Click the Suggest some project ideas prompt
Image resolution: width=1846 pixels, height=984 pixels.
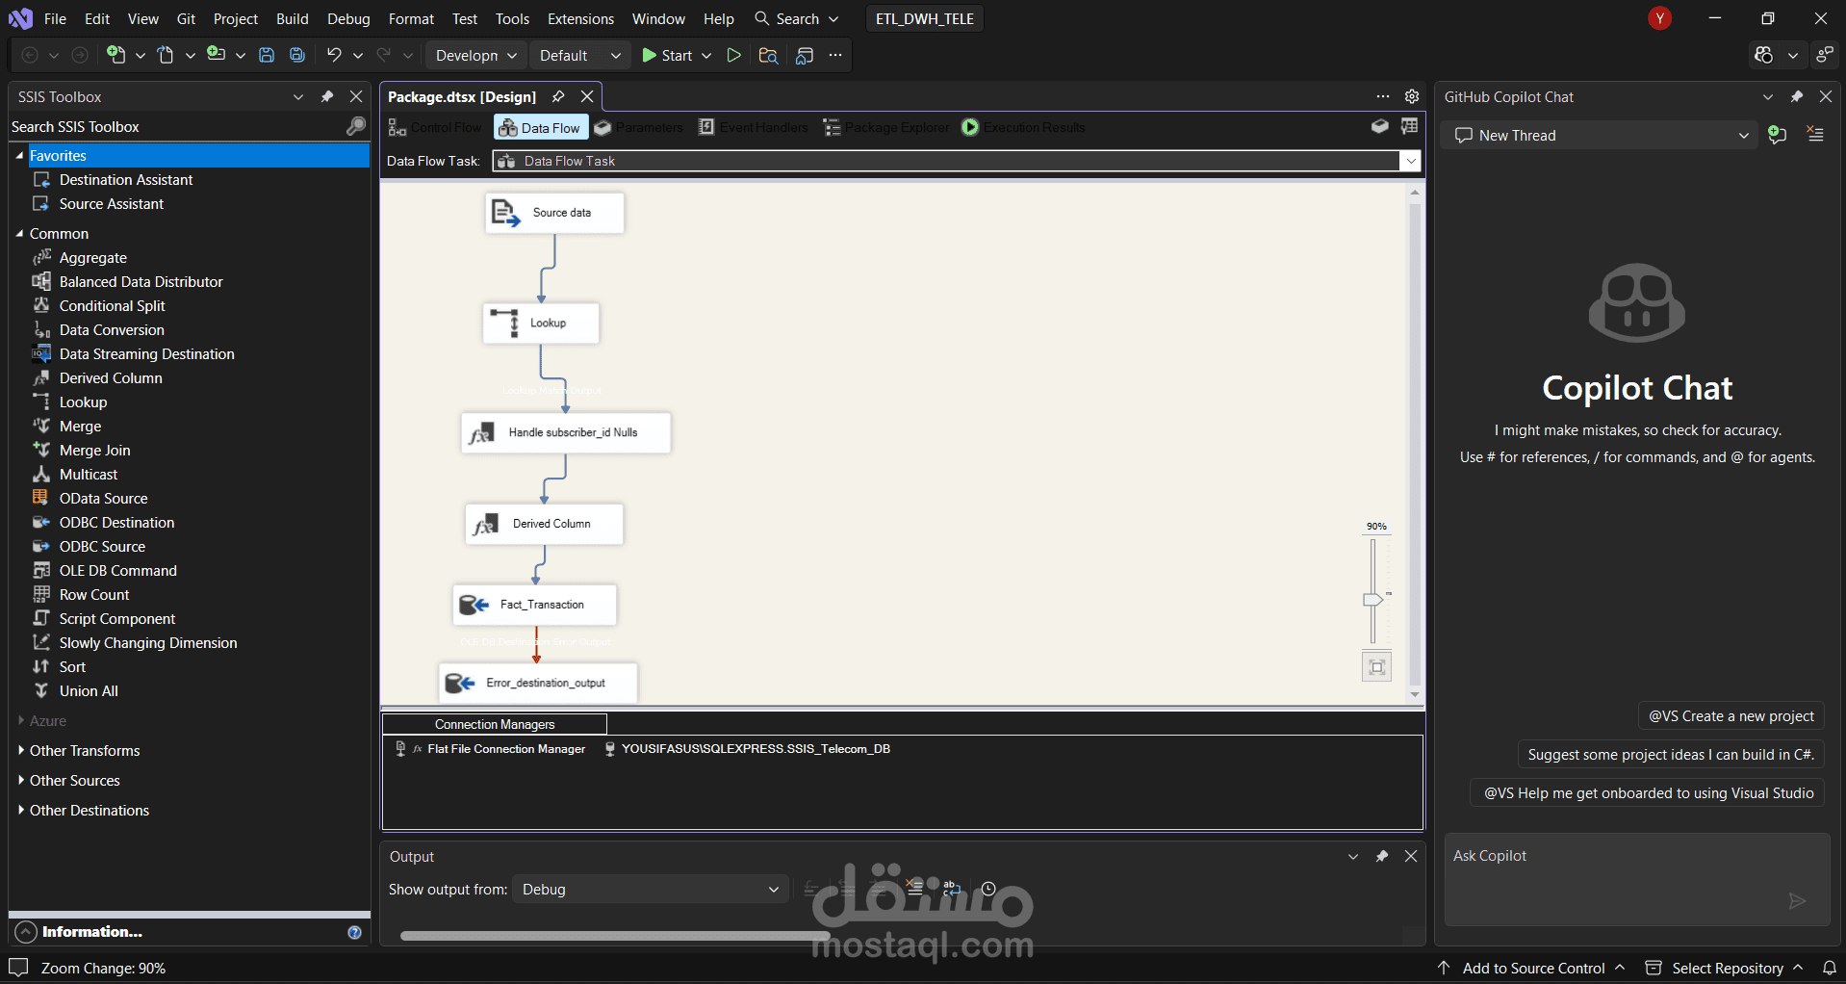click(x=1670, y=755)
